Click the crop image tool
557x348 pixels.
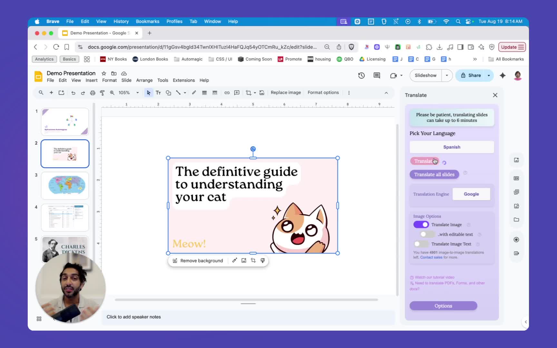tap(248, 93)
